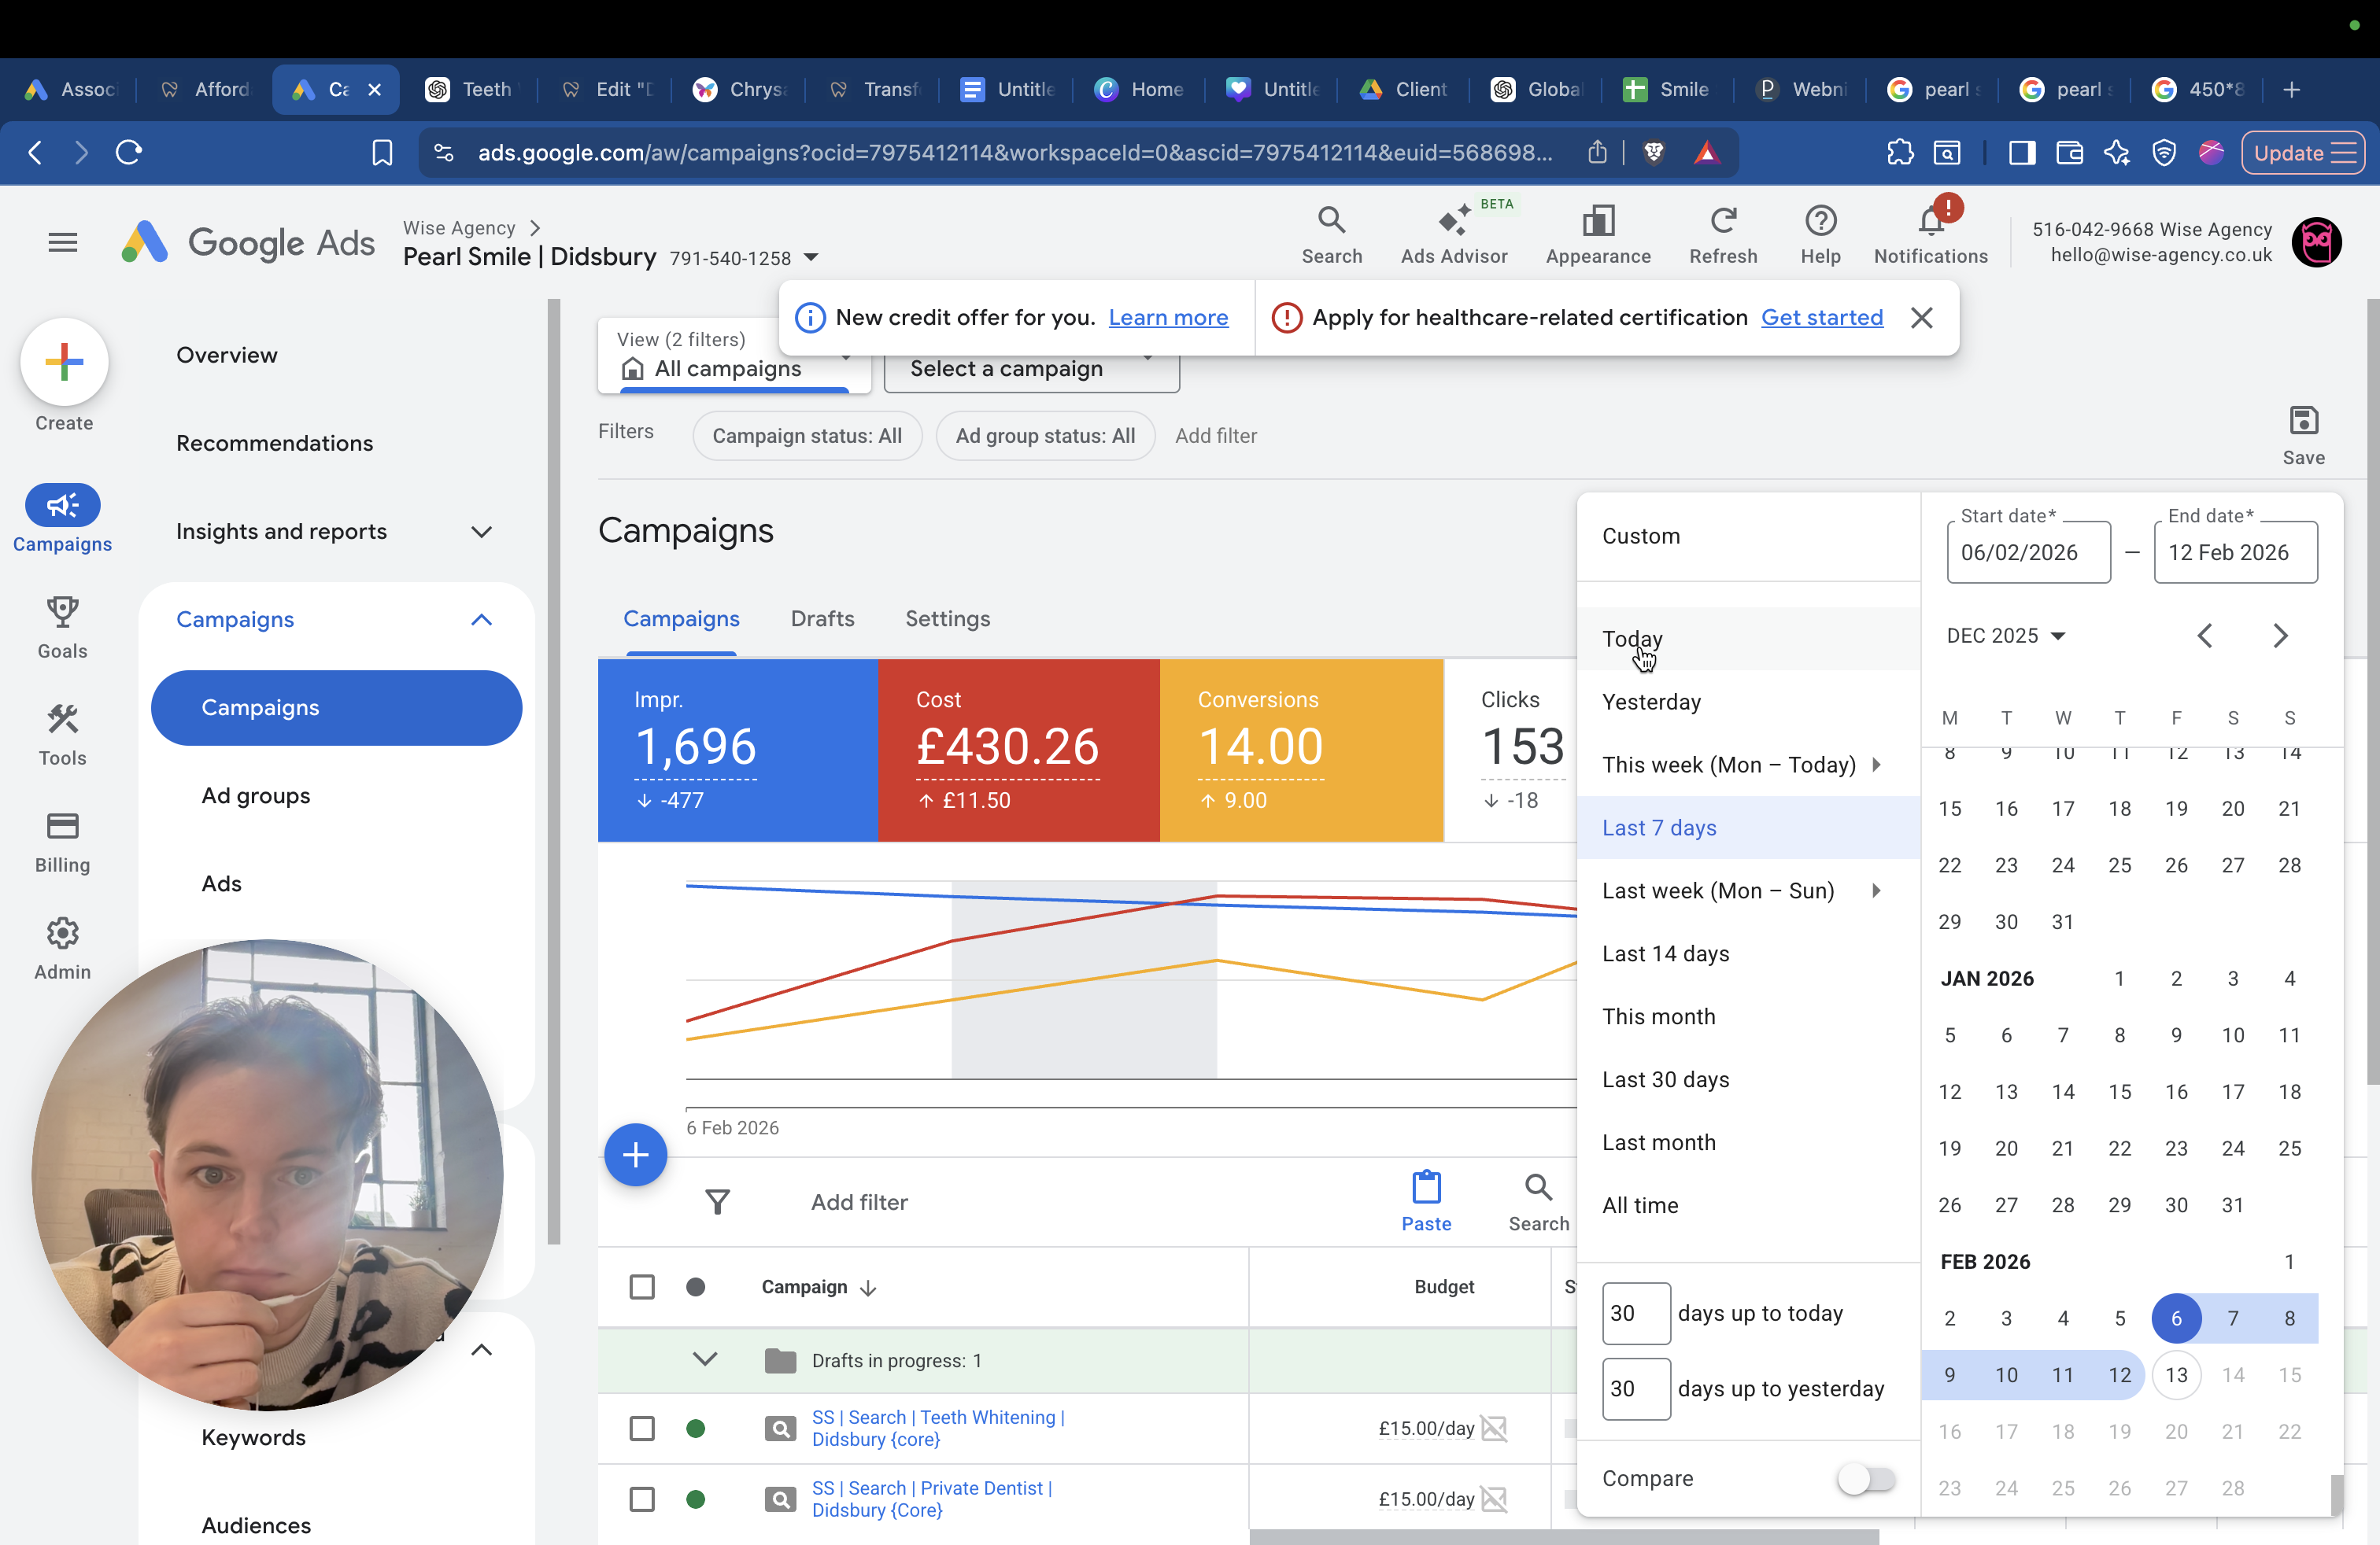Screen dimensions: 2380x1545
Task: Expand the Drafts in progress row
Action: click(705, 1359)
